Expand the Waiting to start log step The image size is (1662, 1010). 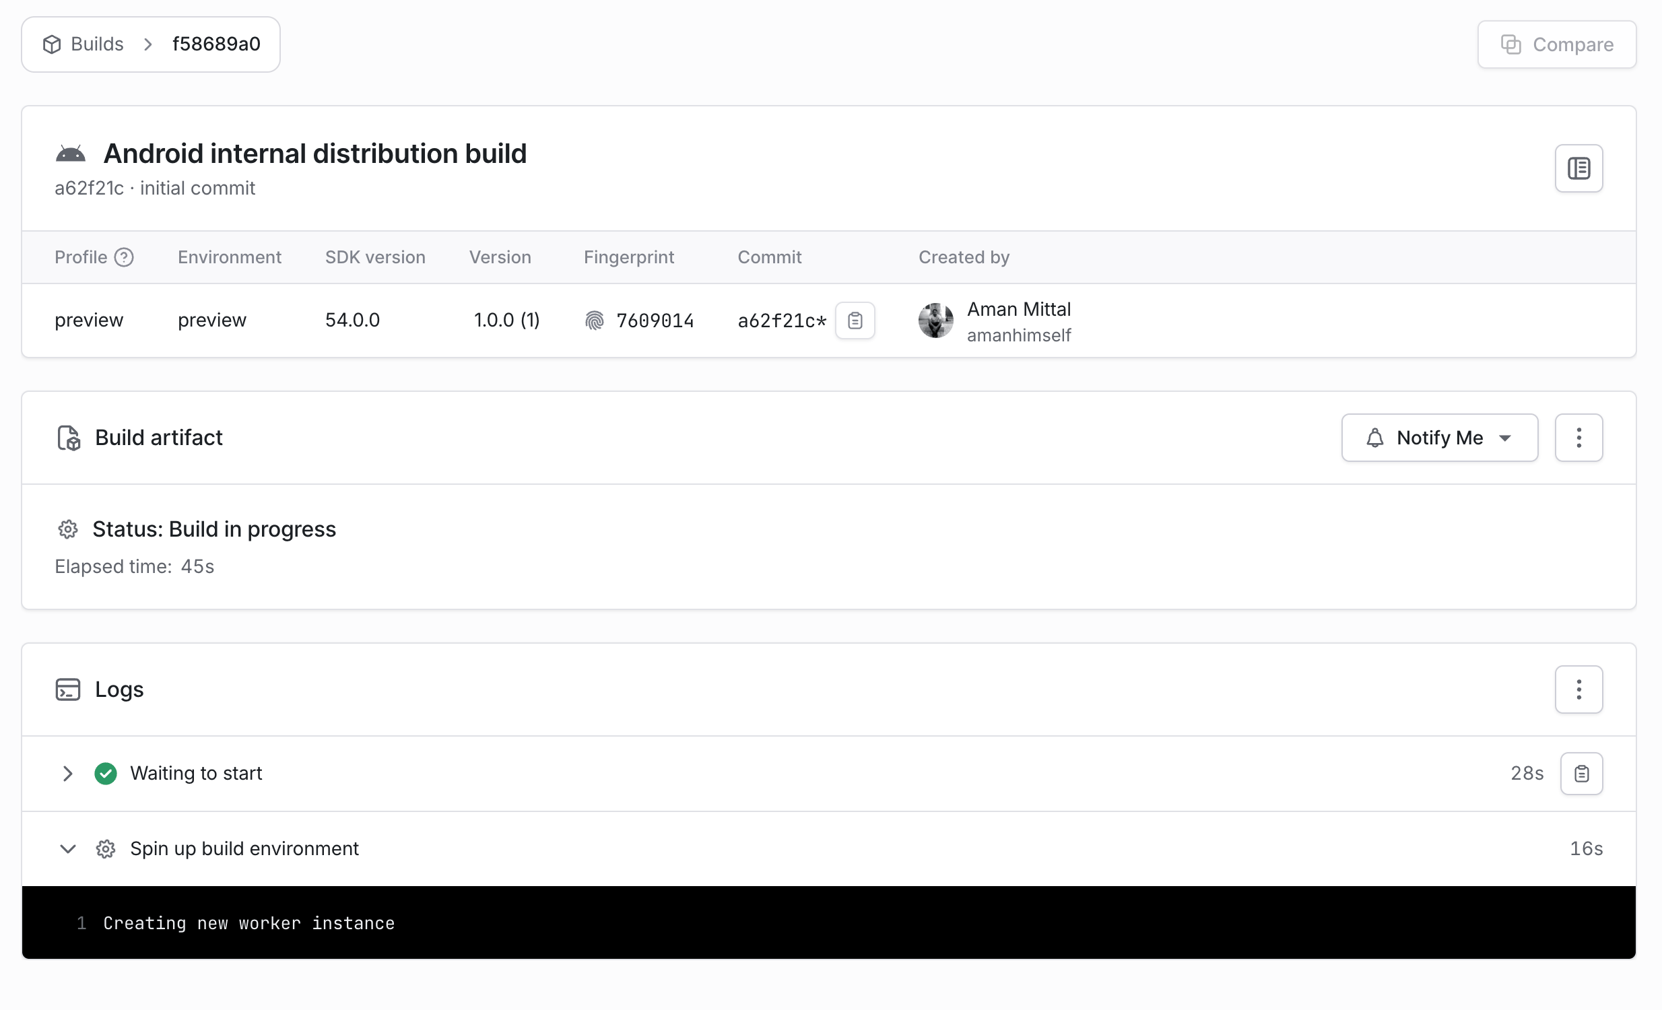(x=67, y=774)
